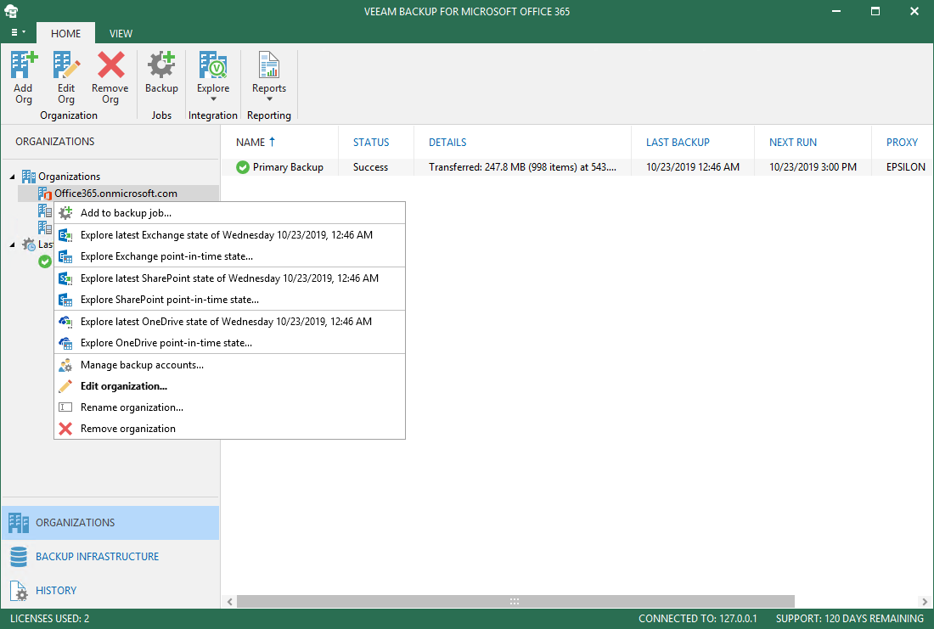This screenshot has width=934, height=629.
Task: Open the BACKUP INFRASTRUCTURE navigation section
Action: (110, 556)
